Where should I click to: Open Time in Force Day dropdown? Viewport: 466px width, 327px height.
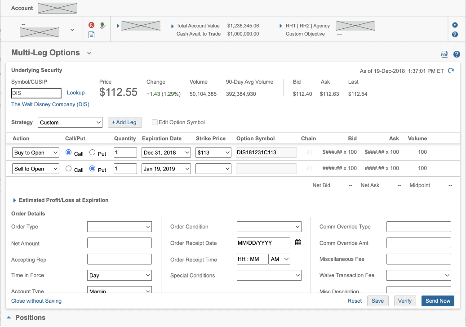tap(120, 275)
